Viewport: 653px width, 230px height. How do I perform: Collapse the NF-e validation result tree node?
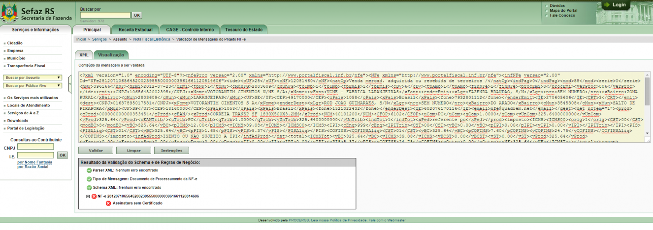(x=88, y=196)
